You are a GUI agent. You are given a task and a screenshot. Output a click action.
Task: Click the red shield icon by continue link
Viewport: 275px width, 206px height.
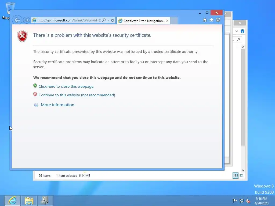(x=35, y=94)
